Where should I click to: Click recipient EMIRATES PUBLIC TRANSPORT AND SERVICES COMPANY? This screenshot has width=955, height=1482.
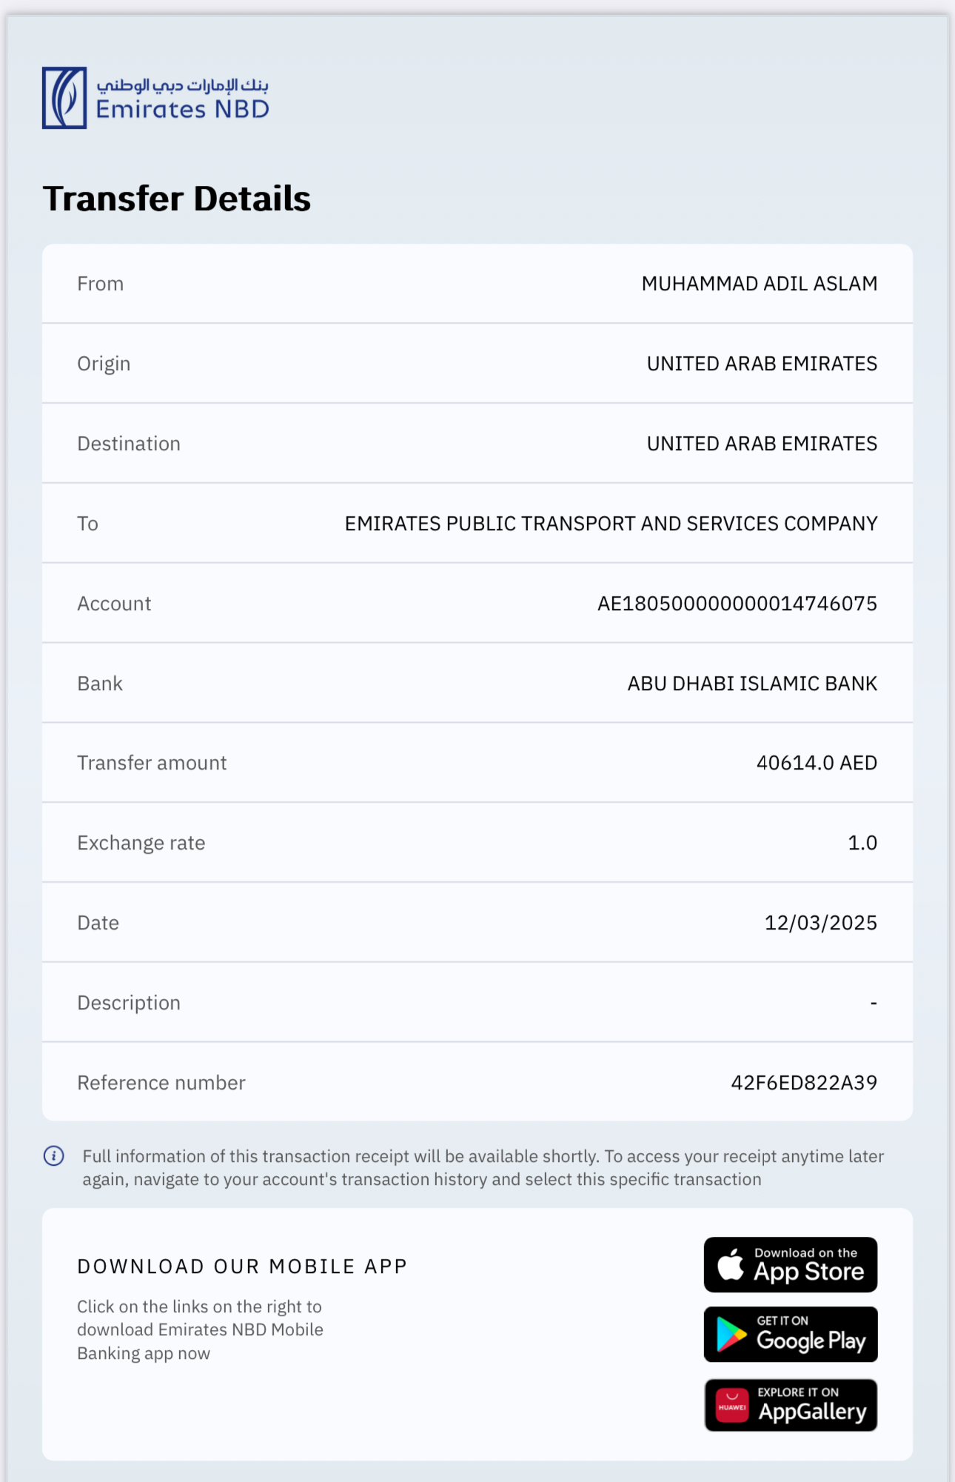pyautogui.click(x=611, y=524)
